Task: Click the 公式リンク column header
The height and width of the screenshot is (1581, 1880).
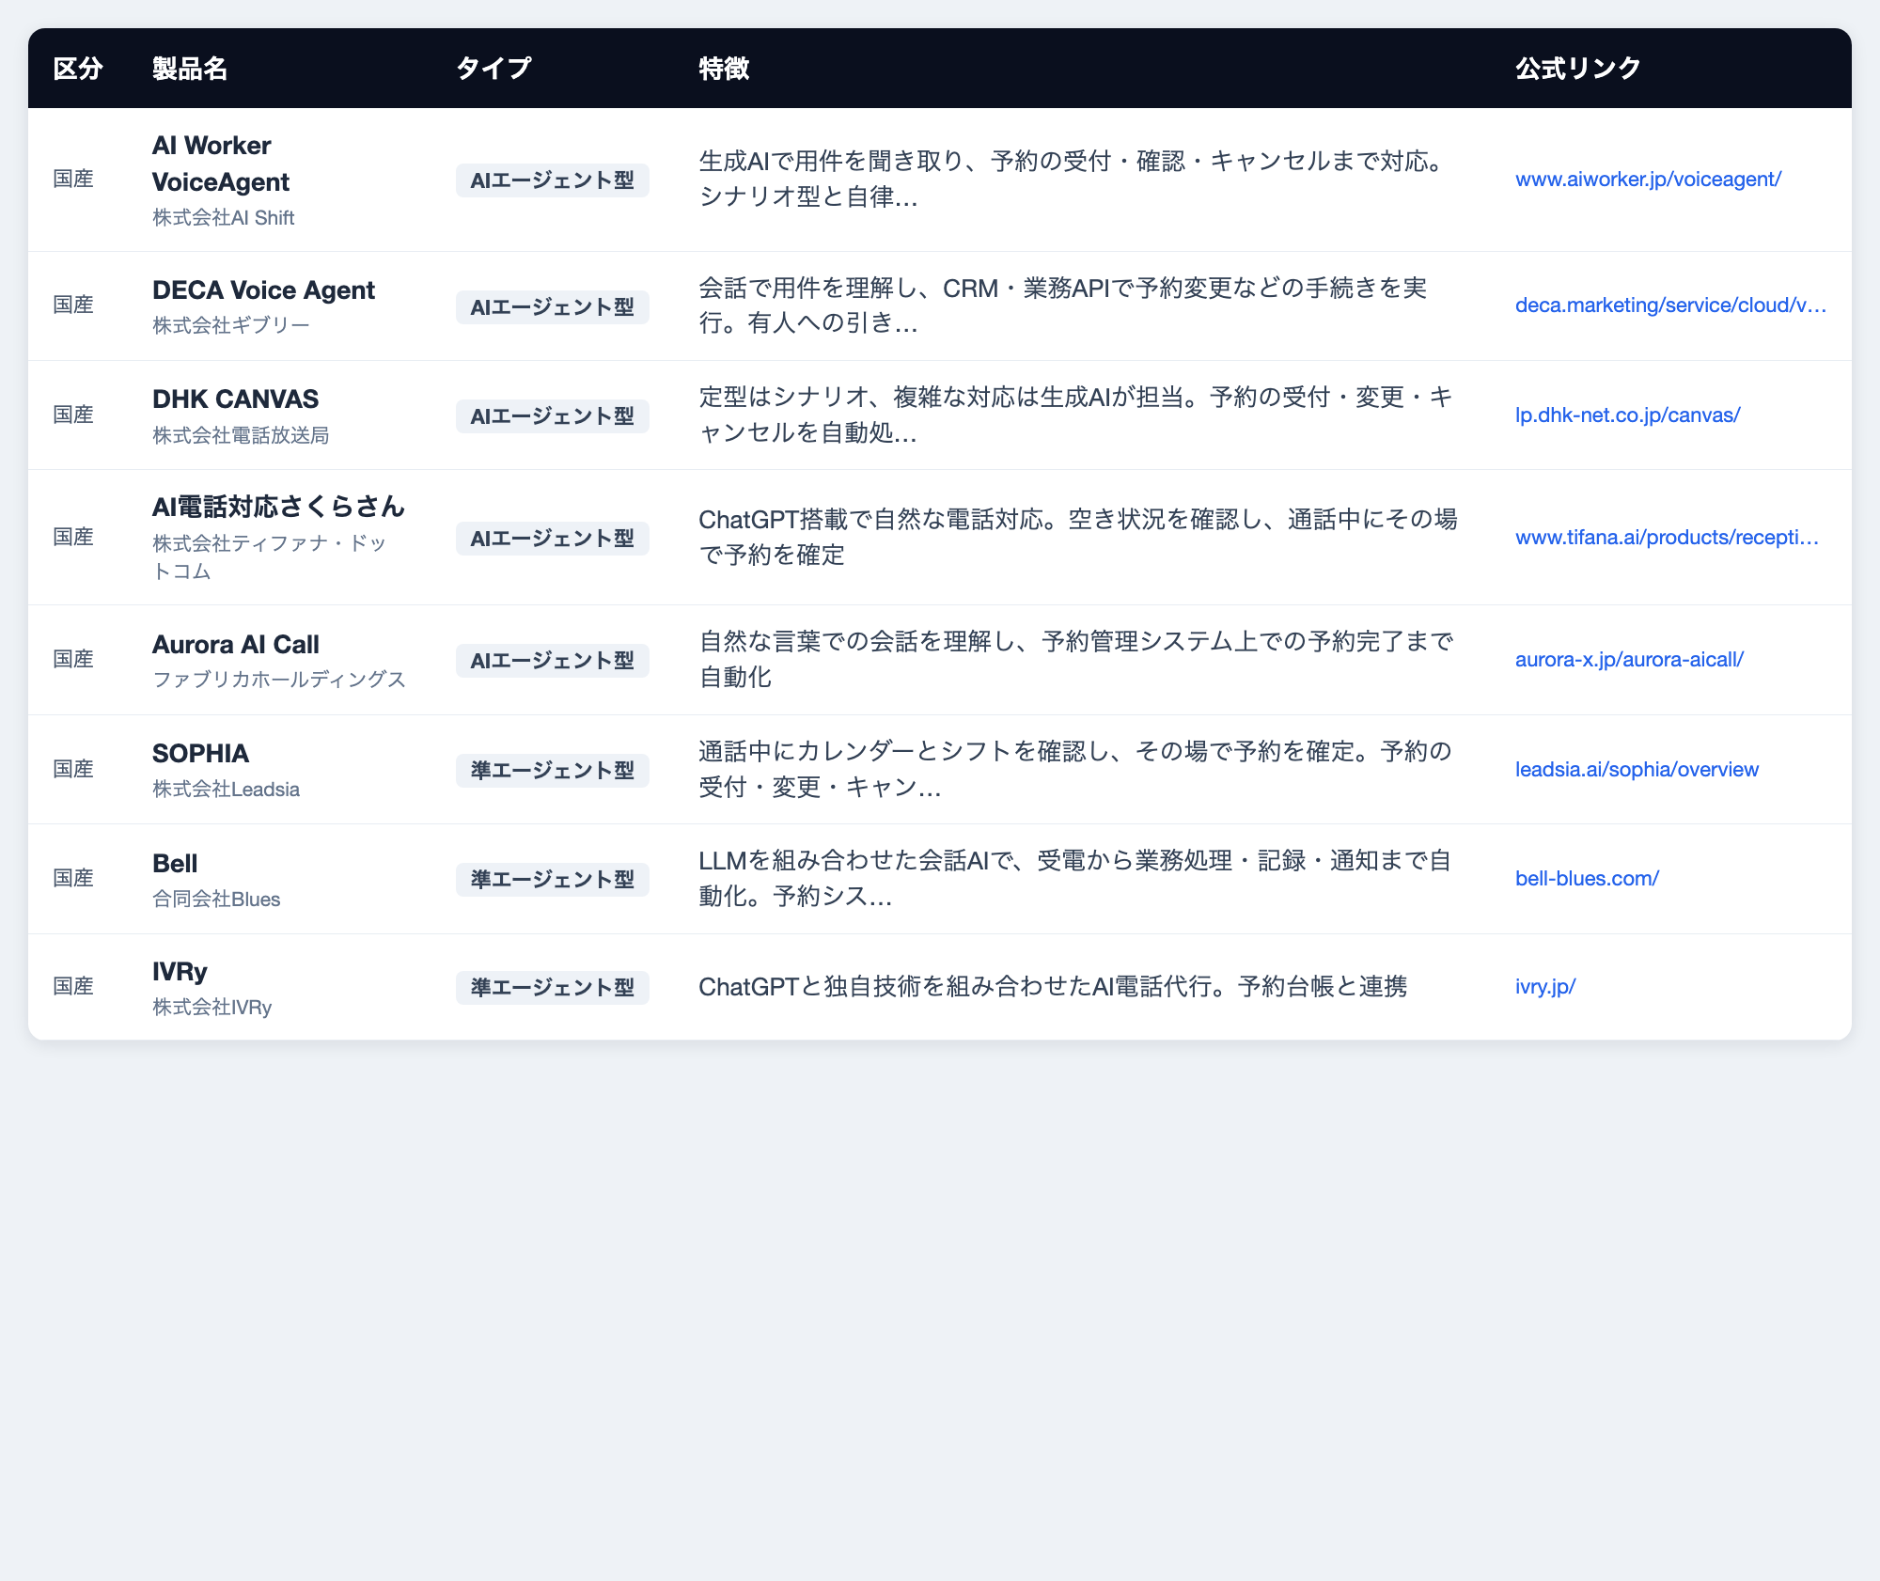Action: coord(1578,69)
